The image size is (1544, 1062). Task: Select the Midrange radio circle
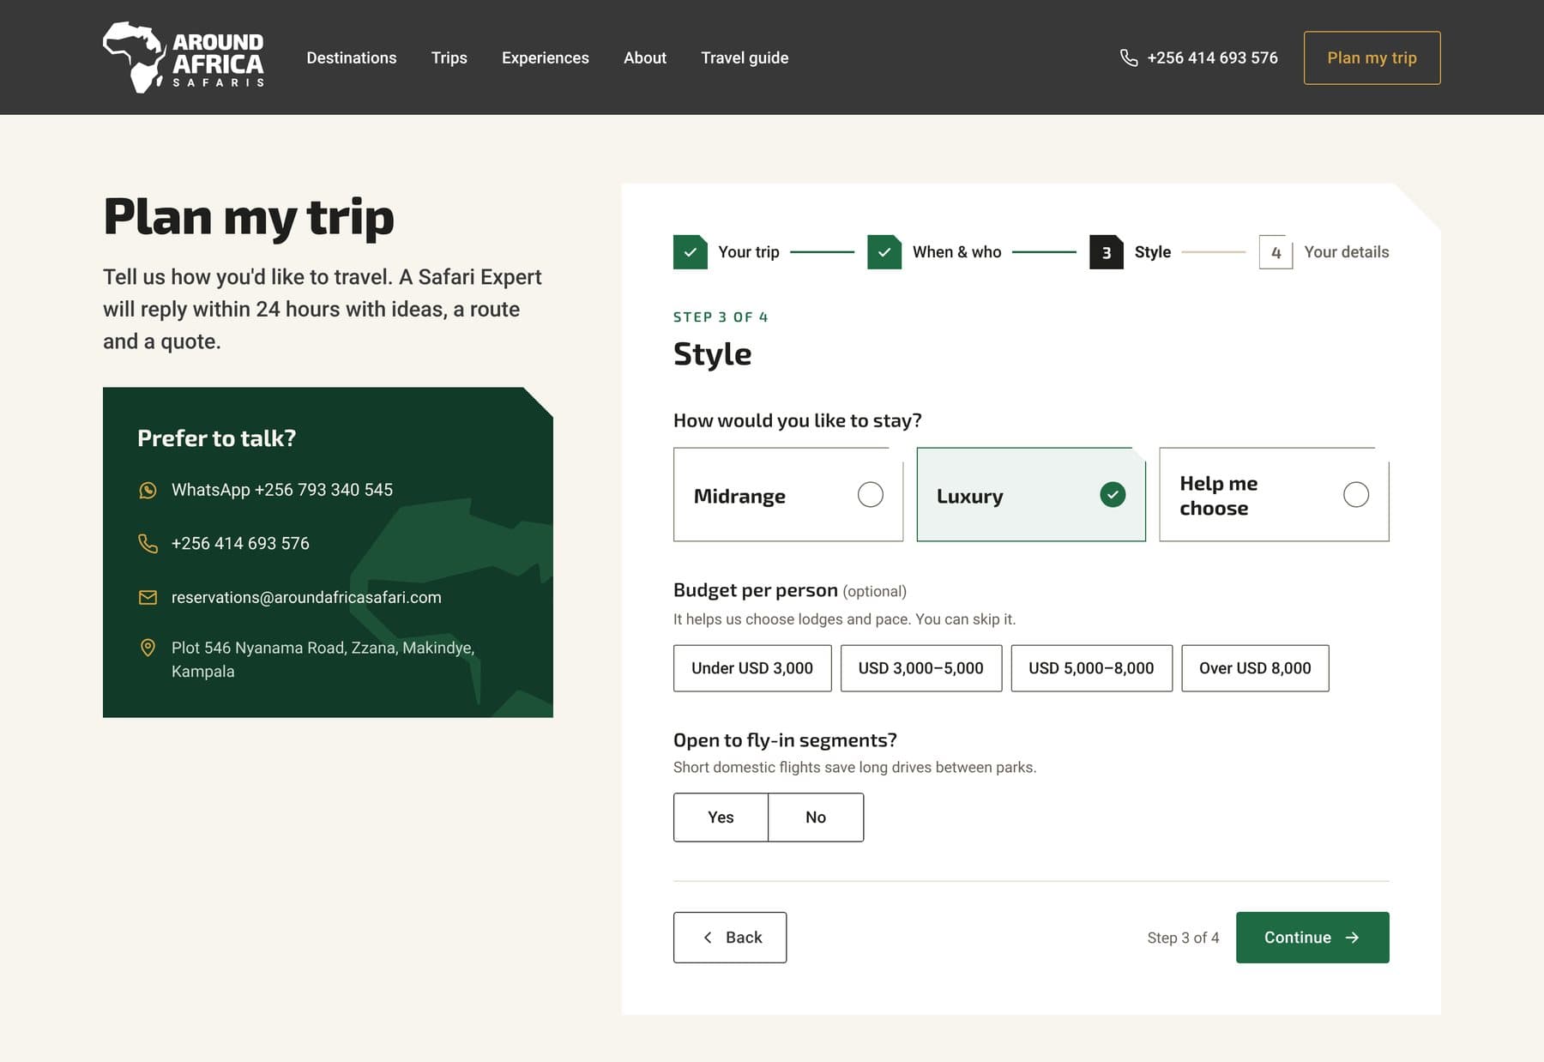(x=870, y=495)
